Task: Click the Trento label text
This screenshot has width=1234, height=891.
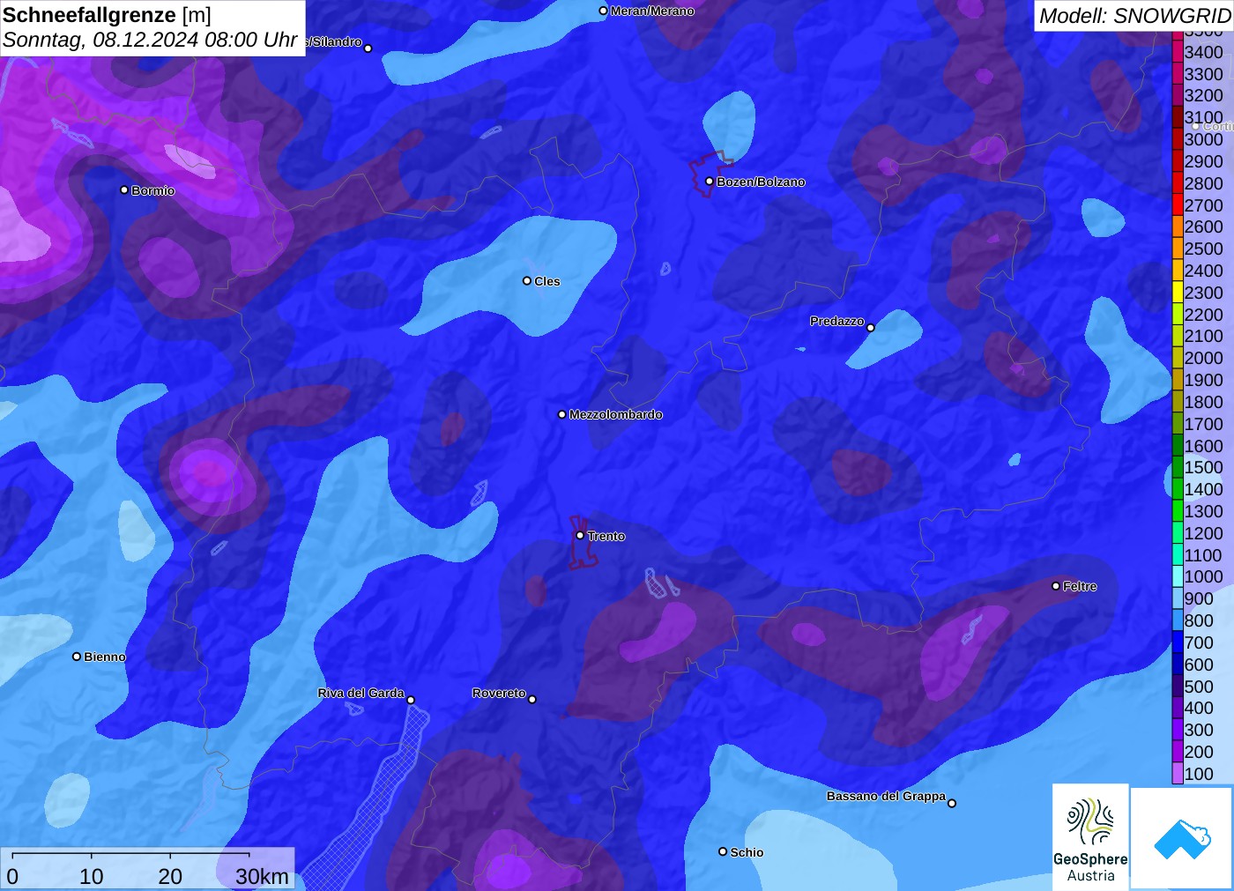Action: coord(606,536)
